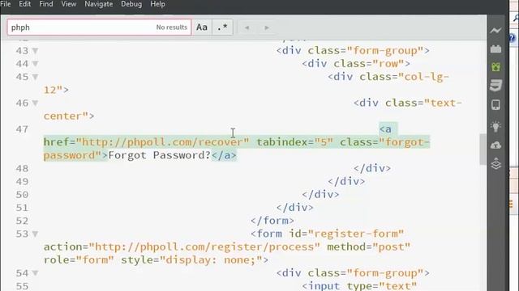
Task: Click the "http://phpoll.com/register/process" action value
Action: [x=204, y=247]
